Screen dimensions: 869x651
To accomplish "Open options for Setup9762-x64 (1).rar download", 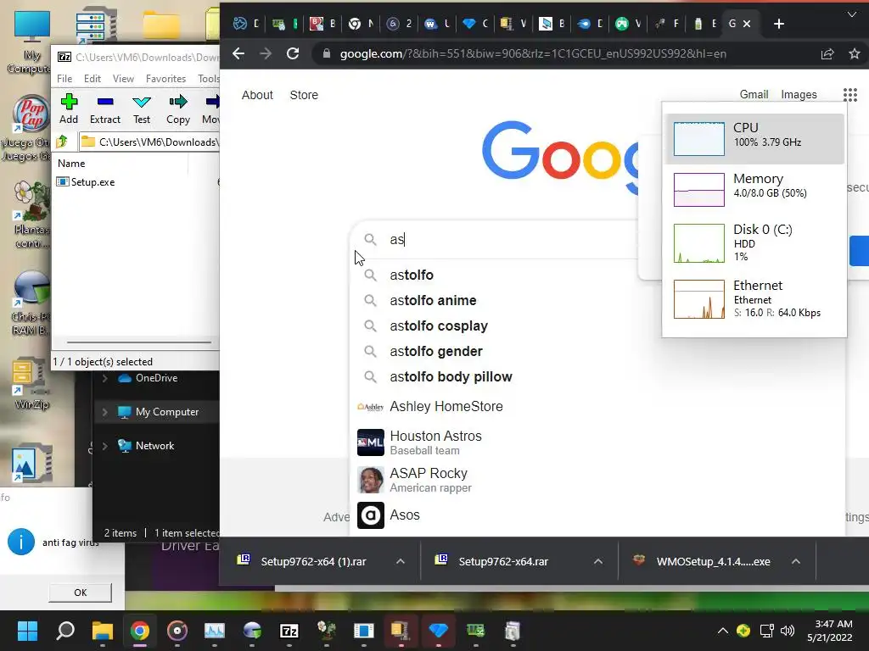I will point(401,561).
